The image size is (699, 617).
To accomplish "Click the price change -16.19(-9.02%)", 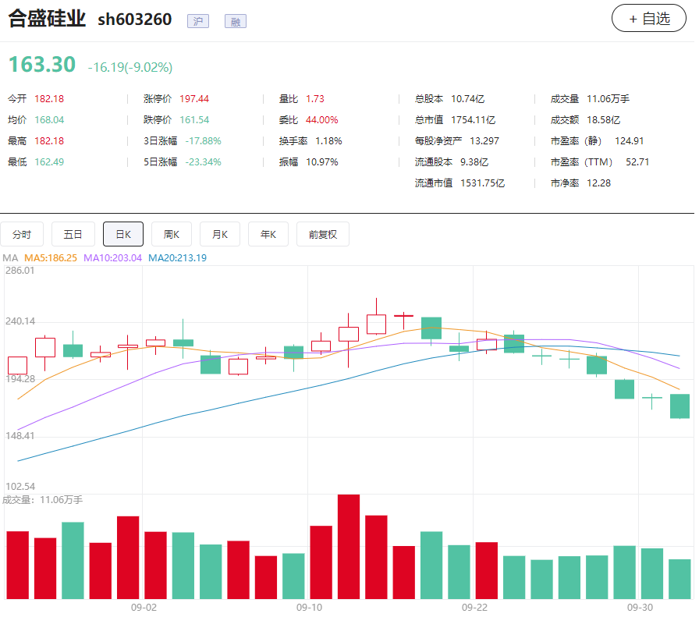I will [130, 67].
